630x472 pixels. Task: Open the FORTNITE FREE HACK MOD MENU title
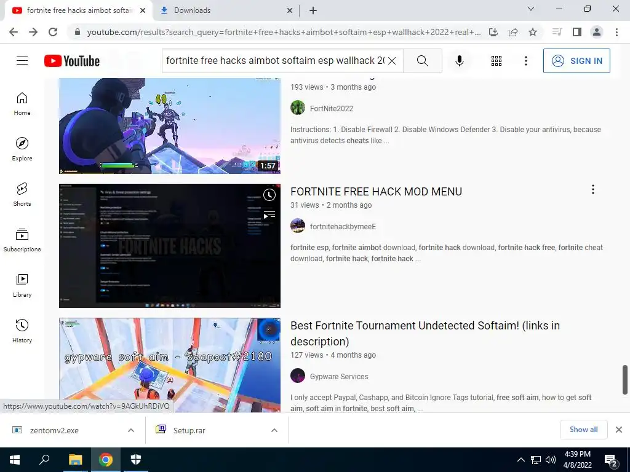click(376, 192)
